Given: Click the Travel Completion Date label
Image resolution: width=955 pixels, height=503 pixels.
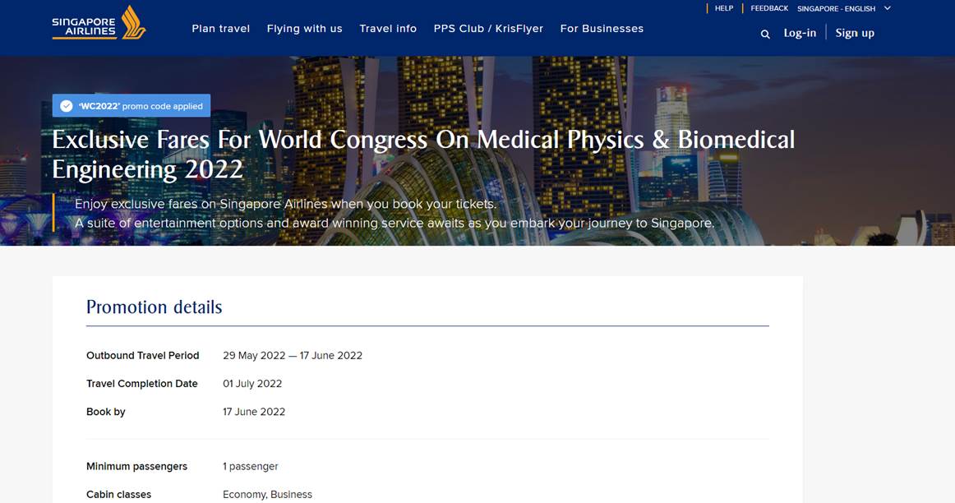Looking at the screenshot, I should tap(142, 384).
